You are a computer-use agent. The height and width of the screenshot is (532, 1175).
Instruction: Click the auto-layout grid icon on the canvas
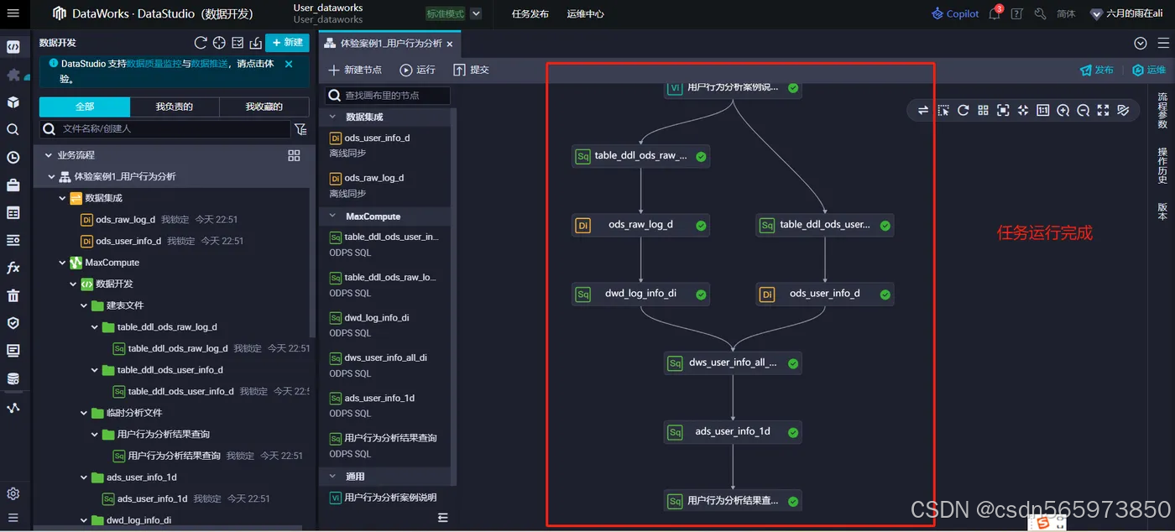[982, 110]
